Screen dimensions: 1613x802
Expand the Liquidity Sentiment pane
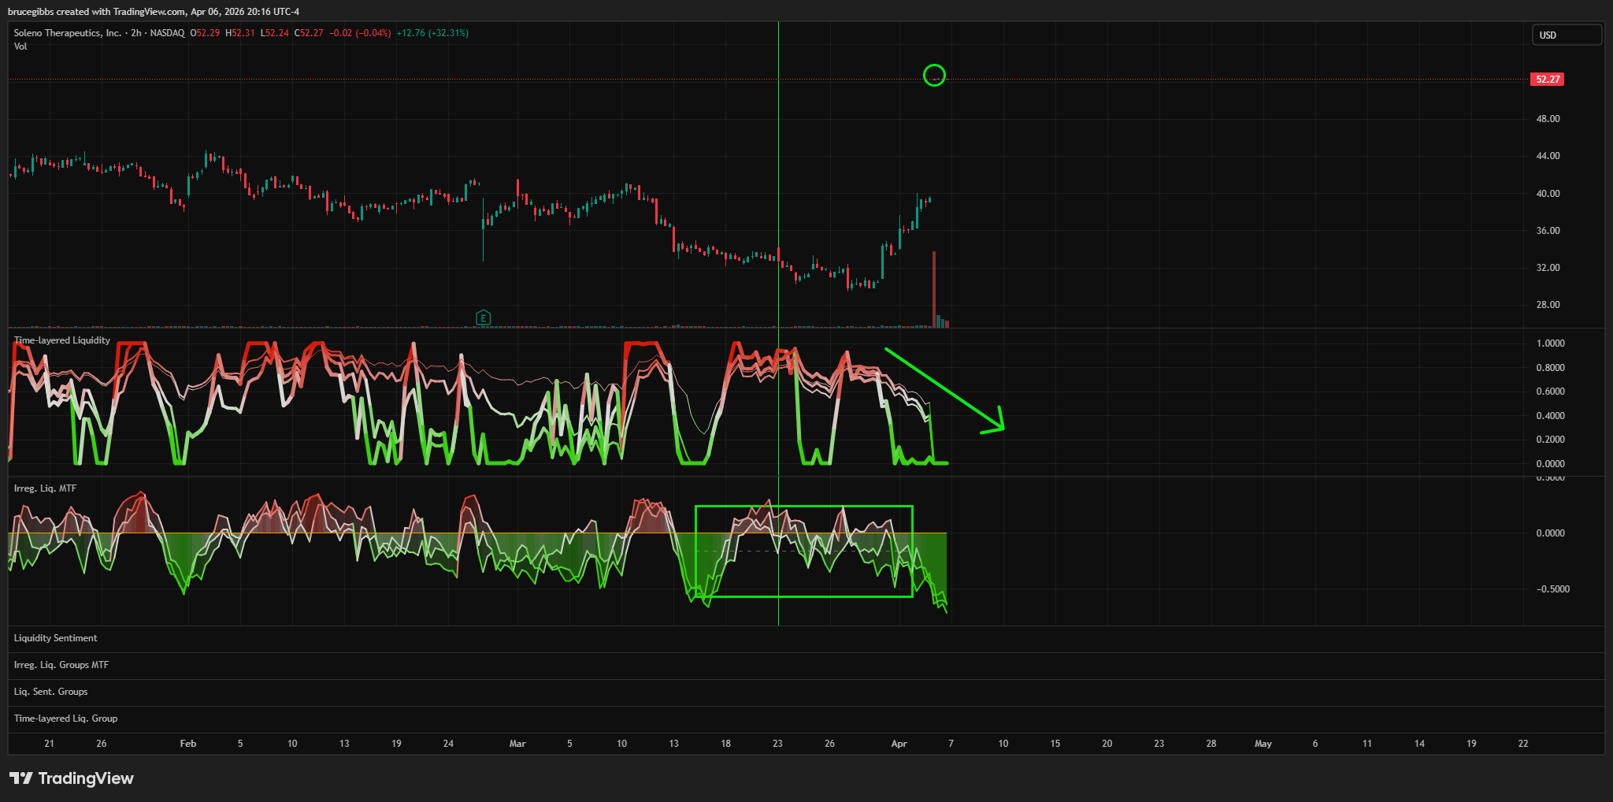point(55,638)
